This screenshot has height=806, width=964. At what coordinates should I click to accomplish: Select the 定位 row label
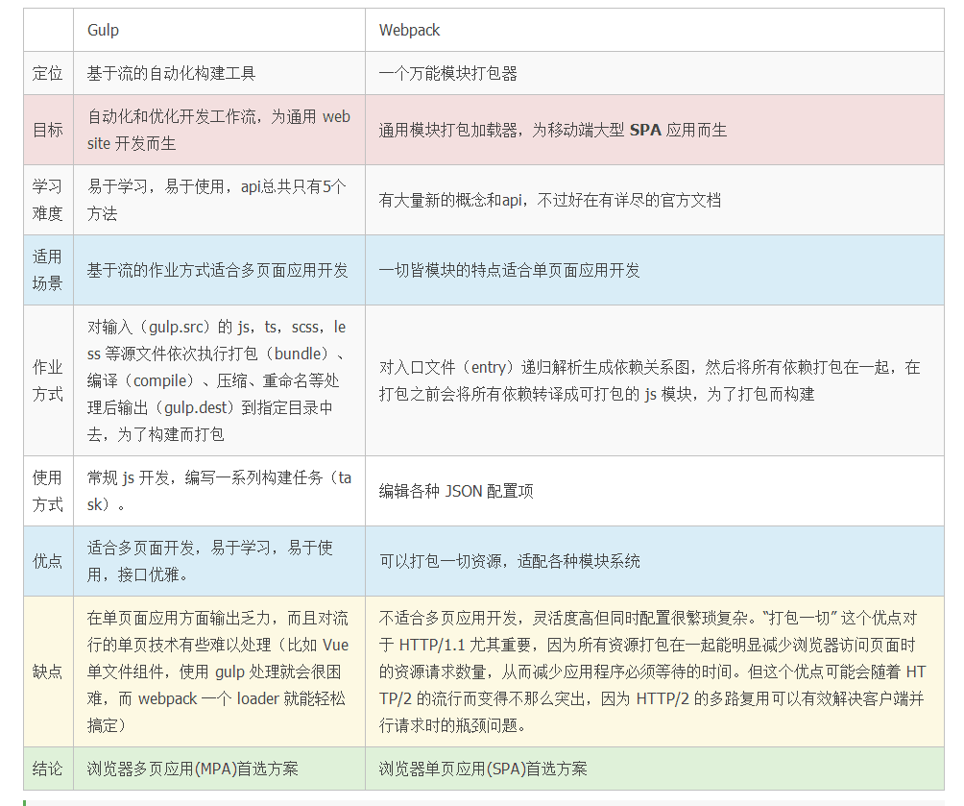[x=48, y=73]
